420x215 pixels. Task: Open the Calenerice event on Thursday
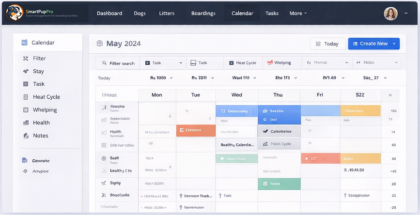279,131
